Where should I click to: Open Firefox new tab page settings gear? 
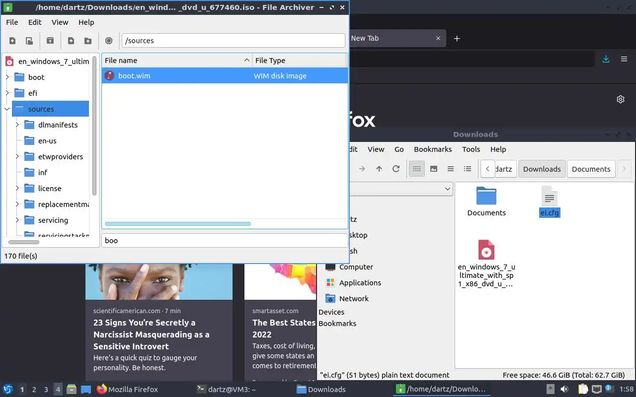click(x=621, y=99)
